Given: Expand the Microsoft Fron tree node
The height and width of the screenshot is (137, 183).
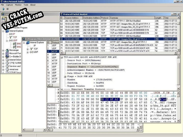Looking at the screenshot, I should pyautogui.click(x=3, y=54).
